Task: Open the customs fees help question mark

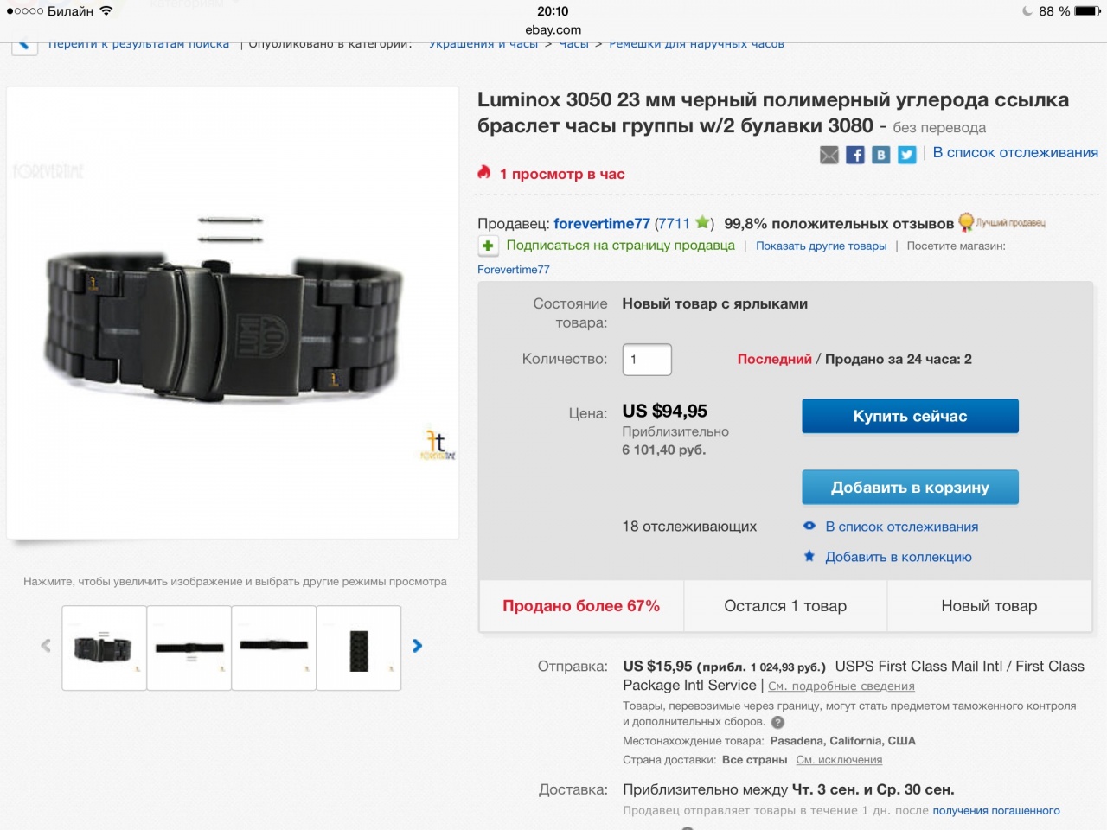Action: tap(777, 722)
